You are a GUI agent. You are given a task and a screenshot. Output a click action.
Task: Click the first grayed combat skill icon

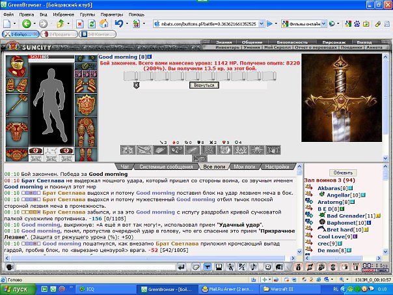[128, 150]
